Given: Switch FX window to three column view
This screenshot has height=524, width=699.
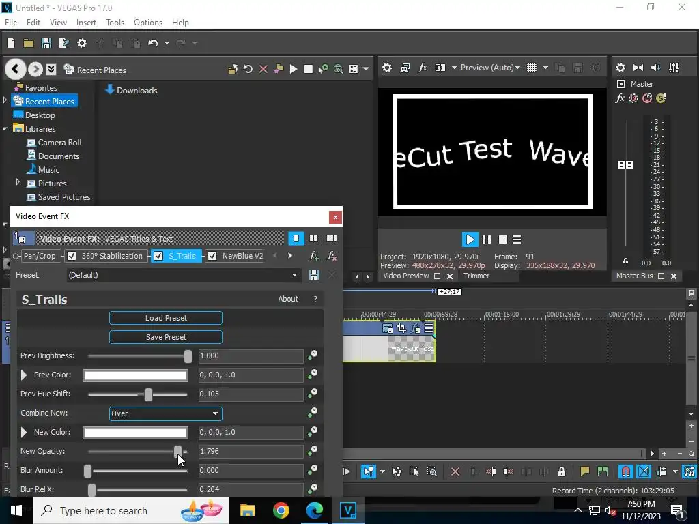Looking at the screenshot, I should pyautogui.click(x=332, y=238).
